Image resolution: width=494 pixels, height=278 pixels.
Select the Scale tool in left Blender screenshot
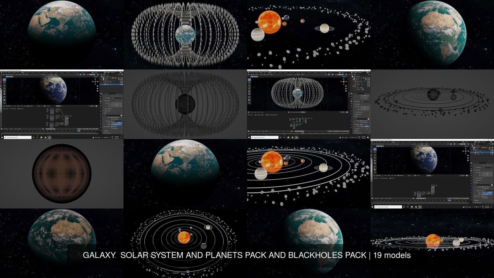(x=4, y=91)
